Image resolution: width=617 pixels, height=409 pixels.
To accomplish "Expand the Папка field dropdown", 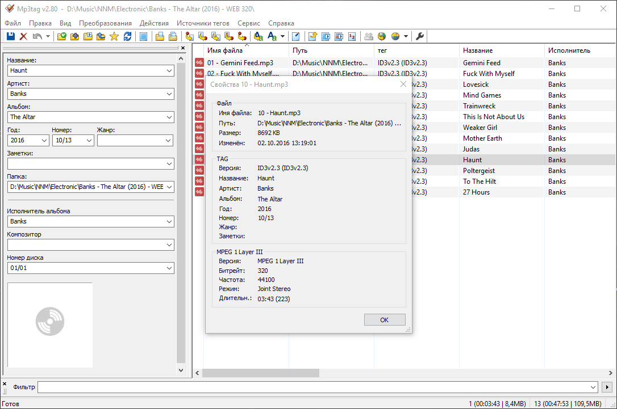I will point(169,187).
